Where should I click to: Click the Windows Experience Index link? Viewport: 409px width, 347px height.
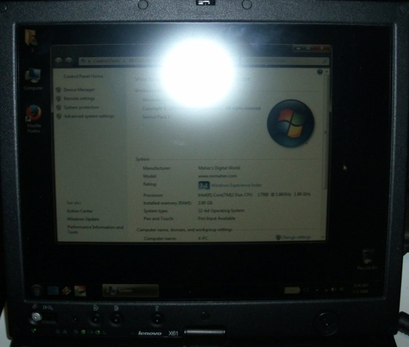(236, 185)
